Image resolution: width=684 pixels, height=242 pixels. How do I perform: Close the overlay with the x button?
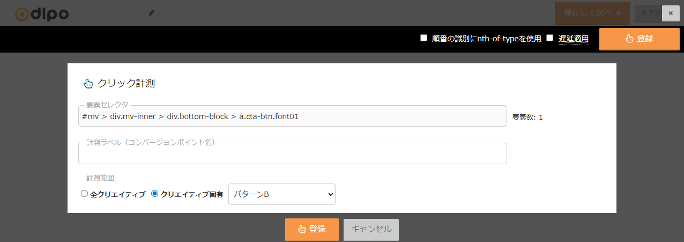(x=671, y=13)
